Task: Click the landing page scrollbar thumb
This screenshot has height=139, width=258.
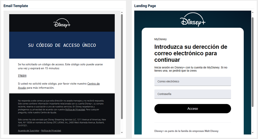Action: [x=252, y=62]
